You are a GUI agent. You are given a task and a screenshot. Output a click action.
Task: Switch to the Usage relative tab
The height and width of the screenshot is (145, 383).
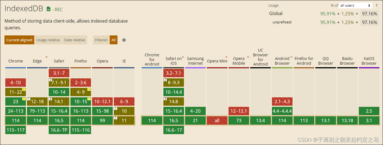[x=48, y=40]
